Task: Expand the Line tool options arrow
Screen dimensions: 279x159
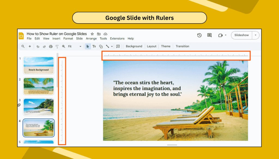Action: 112,46
